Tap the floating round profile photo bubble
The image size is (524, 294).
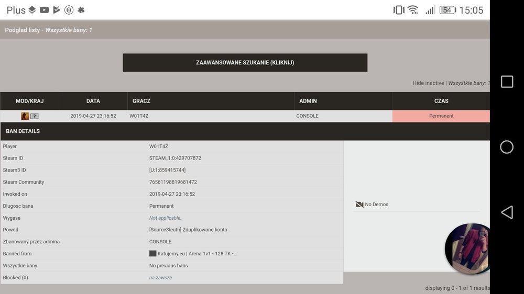point(467,249)
